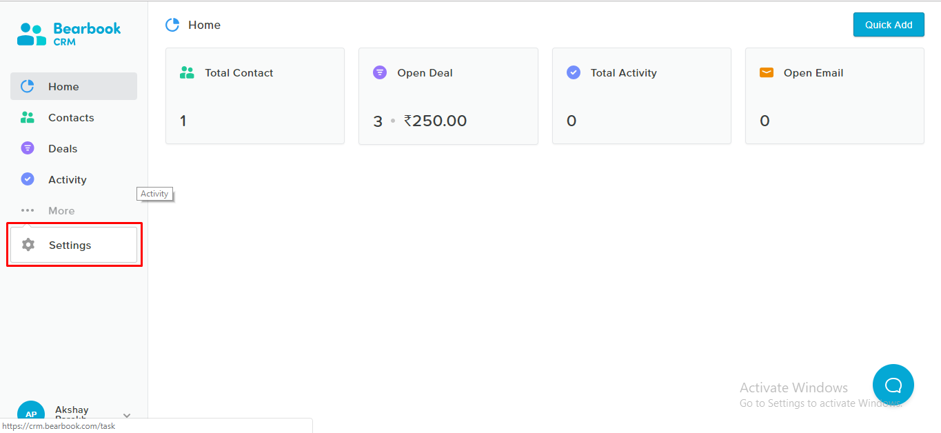Image resolution: width=941 pixels, height=433 pixels.
Task: Click the Settings gear icon
Action: [x=28, y=245]
